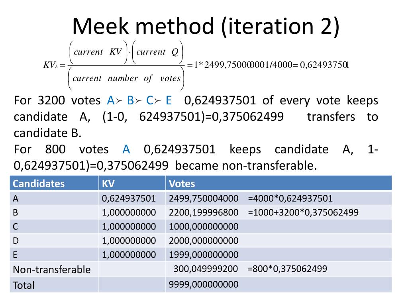Click candidate B's votes 2200,199996800
Screen dimensions: 408x306
tap(204, 213)
